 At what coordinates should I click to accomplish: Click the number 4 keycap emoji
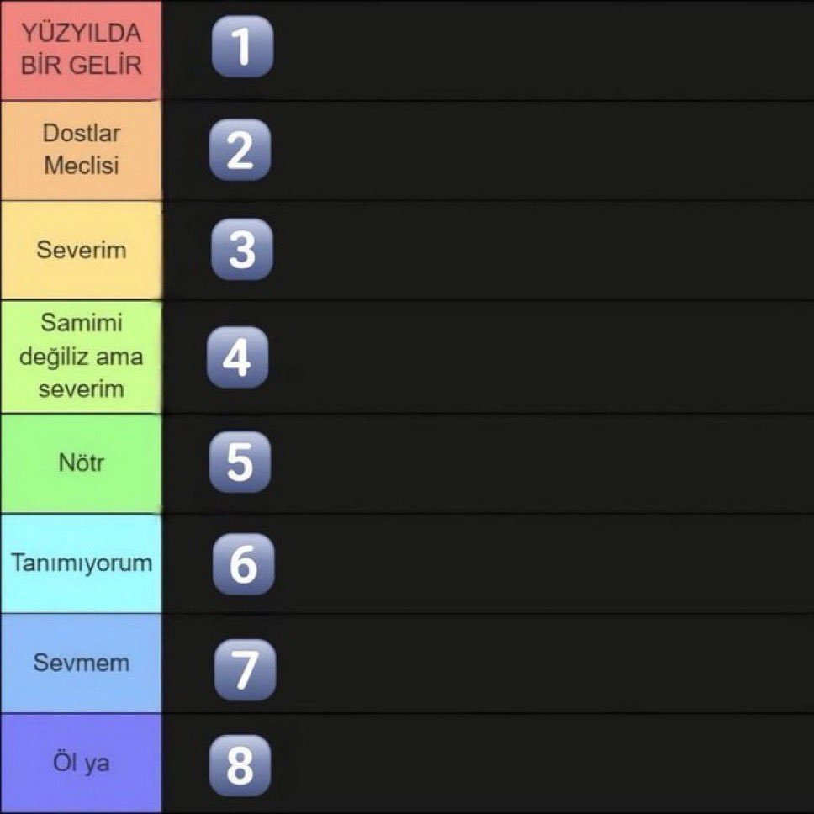click(x=238, y=357)
